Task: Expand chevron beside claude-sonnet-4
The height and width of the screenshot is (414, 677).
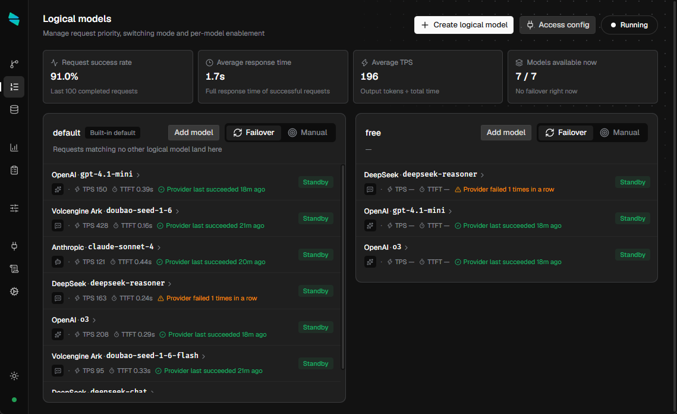Action: point(159,247)
